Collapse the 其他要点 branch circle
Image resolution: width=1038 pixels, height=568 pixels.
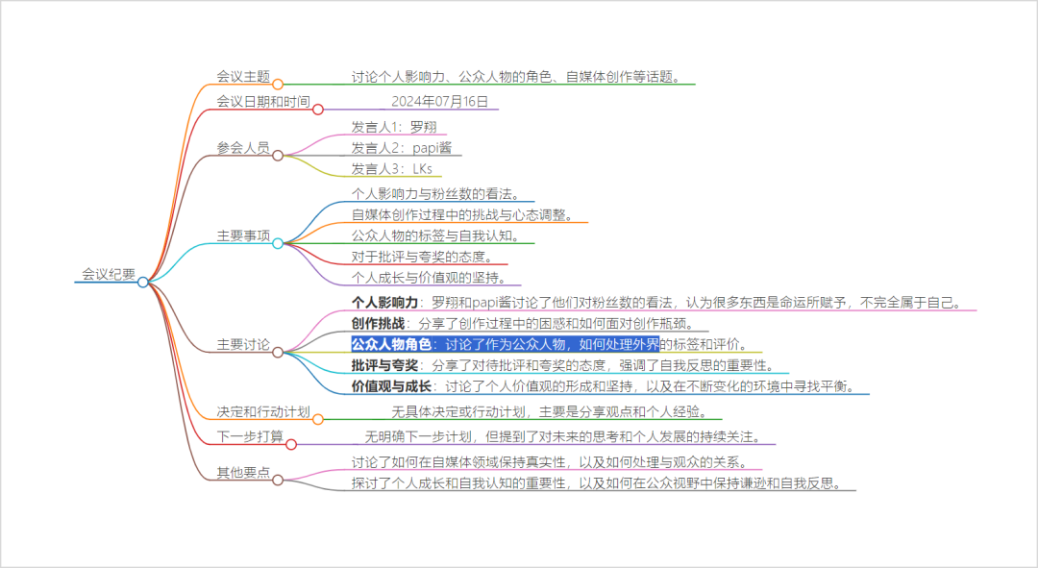pyautogui.click(x=278, y=480)
